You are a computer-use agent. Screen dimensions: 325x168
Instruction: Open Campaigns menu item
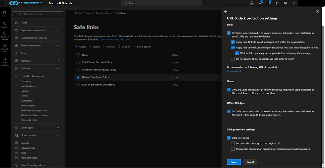pos(27,101)
